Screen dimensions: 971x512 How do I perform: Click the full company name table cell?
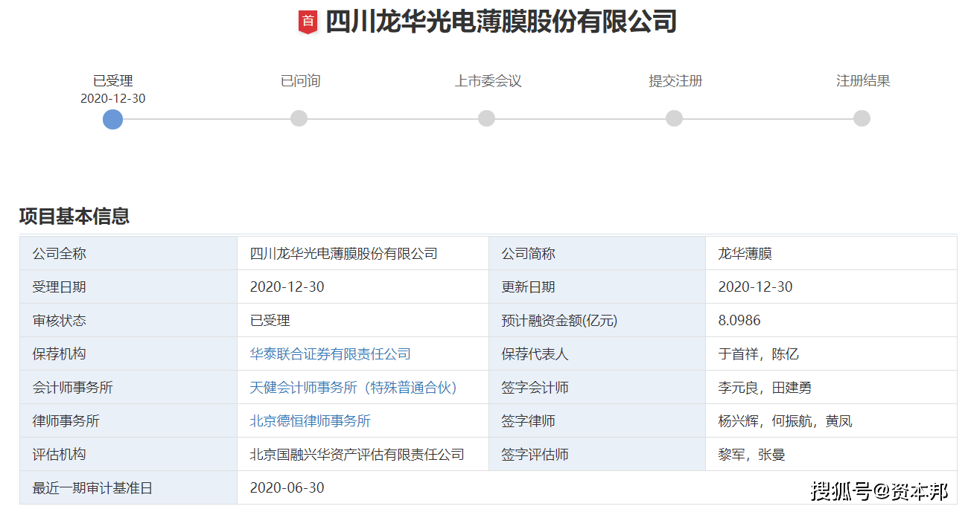pos(343,254)
